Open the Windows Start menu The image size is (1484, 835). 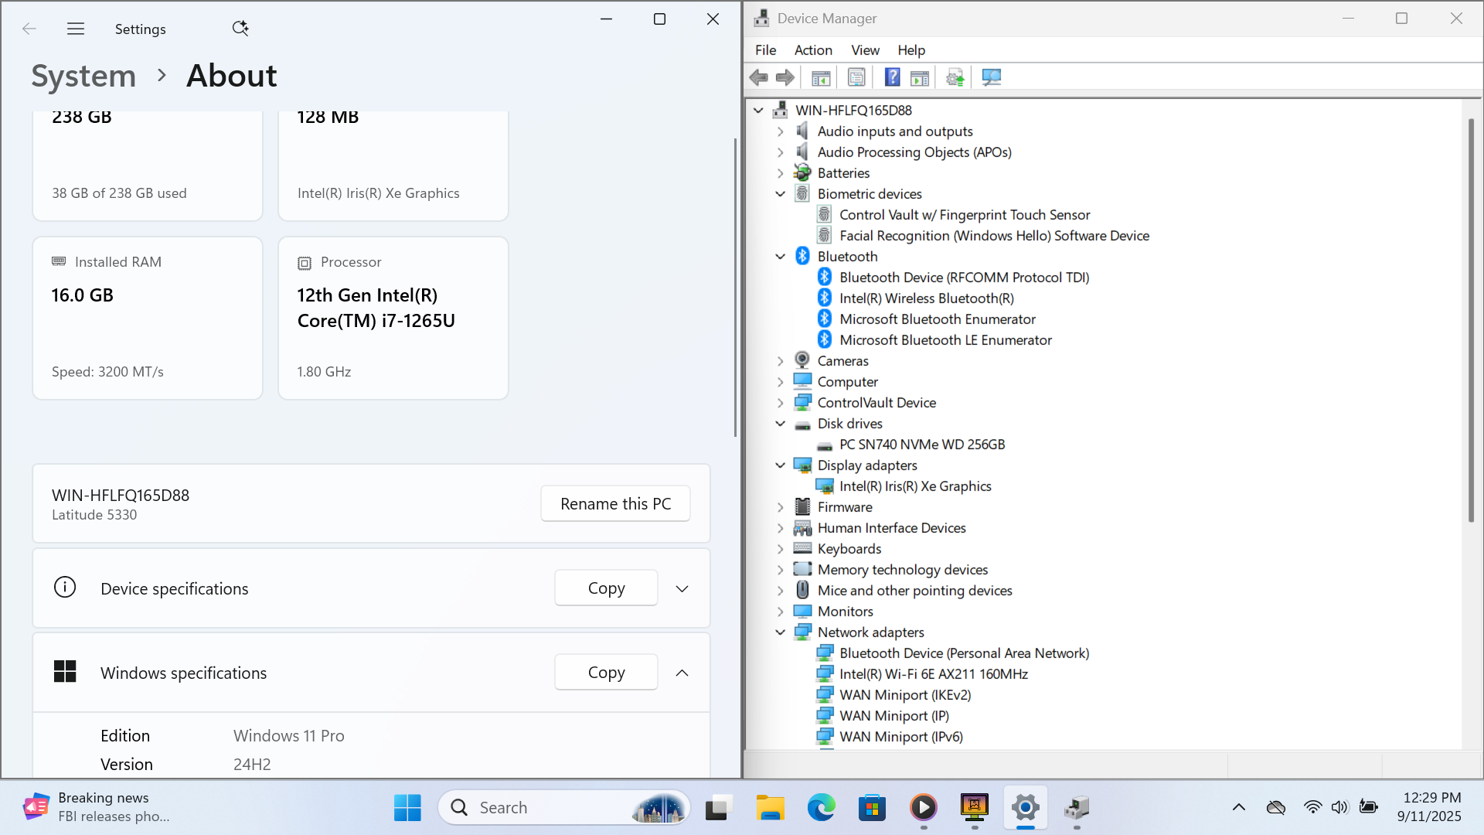click(x=407, y=807)
